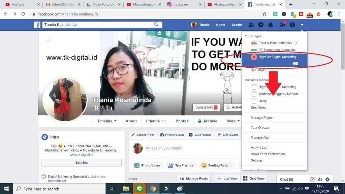The height and width of the screenshot is (194, 345).
Task: Click the Edit Bio button
Action: [81, 163]
